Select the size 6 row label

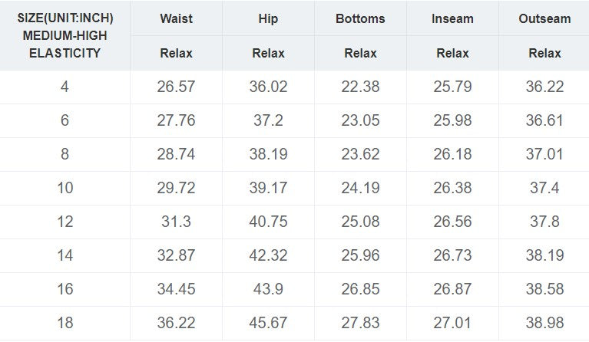click(x=65, y=120)
